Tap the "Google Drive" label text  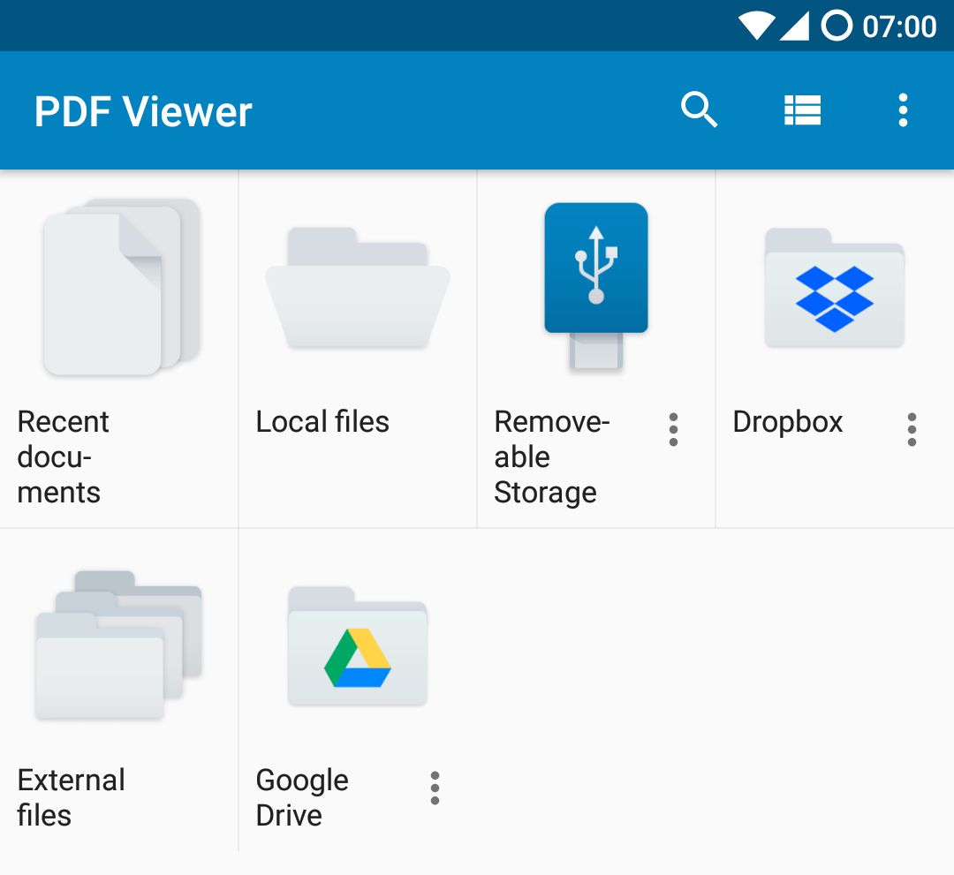(x=302, y=797)
